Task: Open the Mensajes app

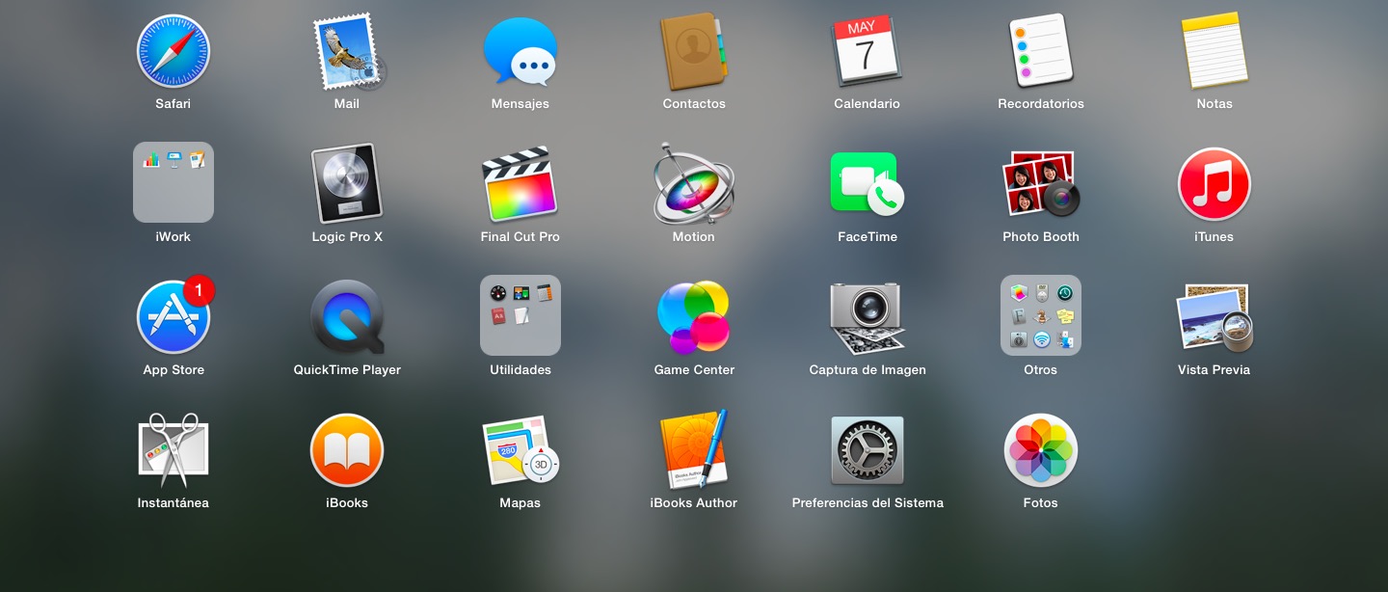Action: tap(520, 52)
